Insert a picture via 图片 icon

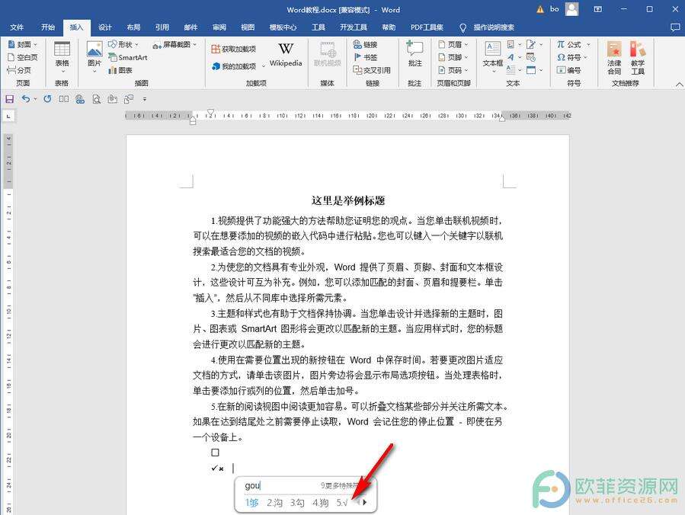click(93, 52)
